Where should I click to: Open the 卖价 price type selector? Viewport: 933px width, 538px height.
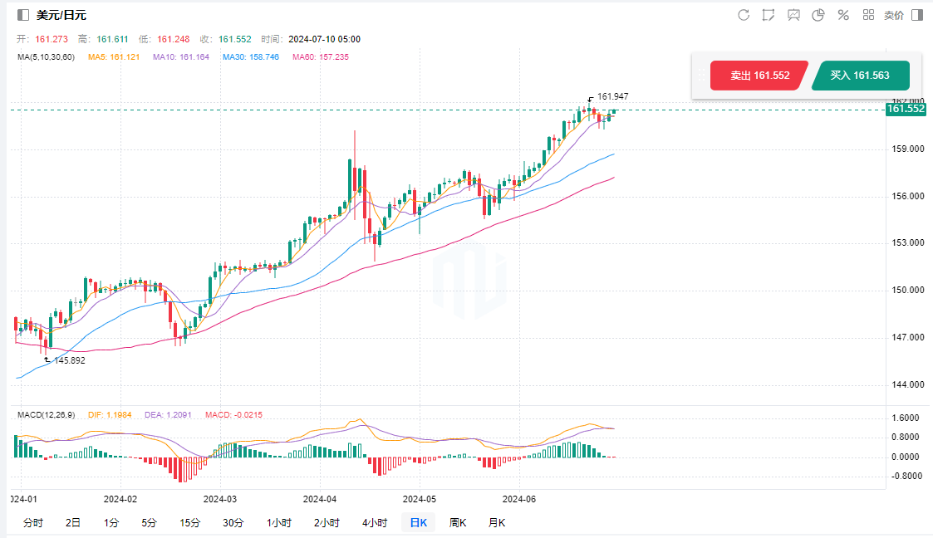coord(893,15)
